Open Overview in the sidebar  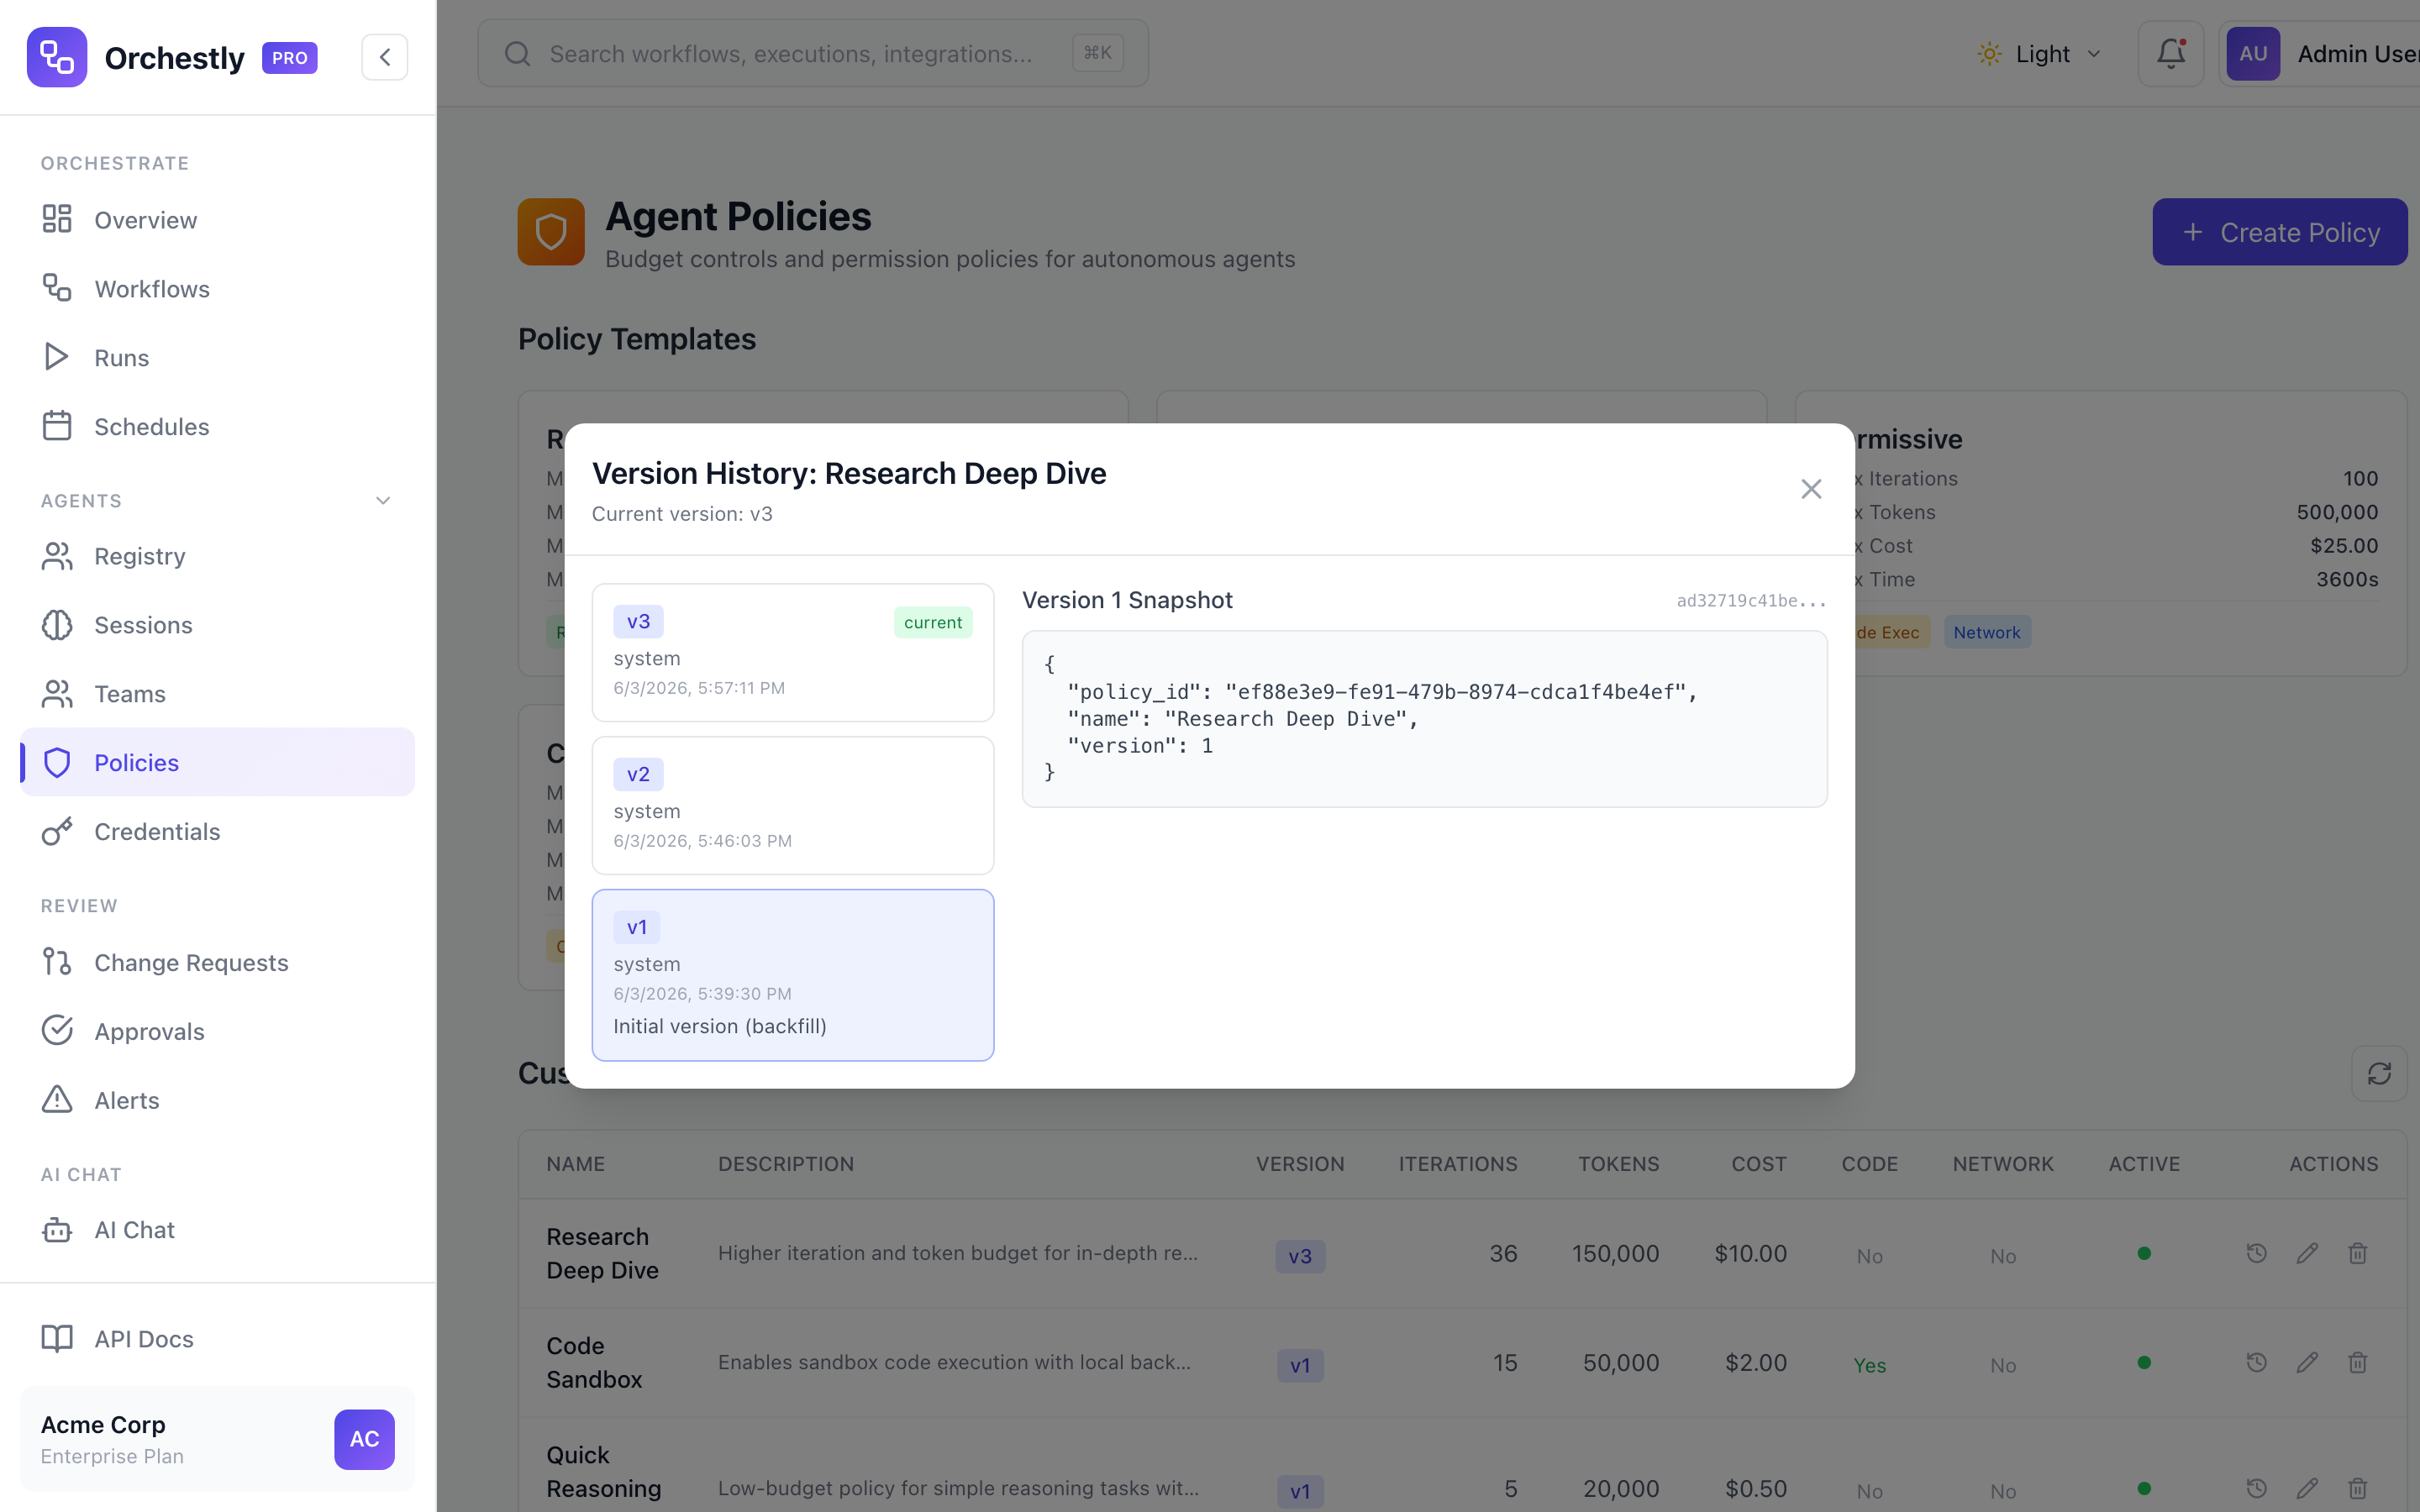217,219
